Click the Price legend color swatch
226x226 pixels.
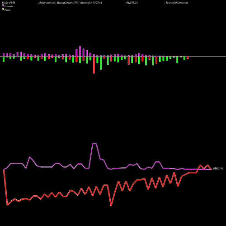[3, 9]
